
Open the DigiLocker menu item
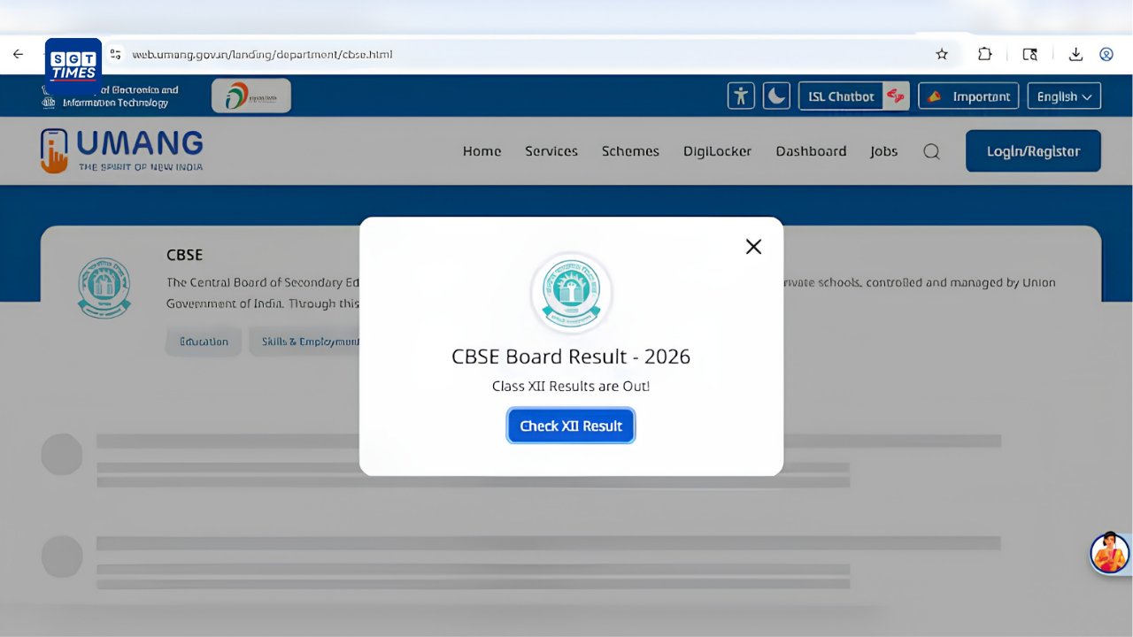click(x=718, y=151)
